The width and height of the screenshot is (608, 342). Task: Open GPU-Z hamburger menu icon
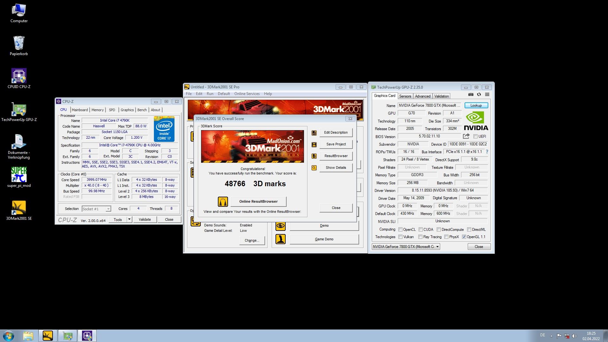pyautogui.click(x=487, y=94)
